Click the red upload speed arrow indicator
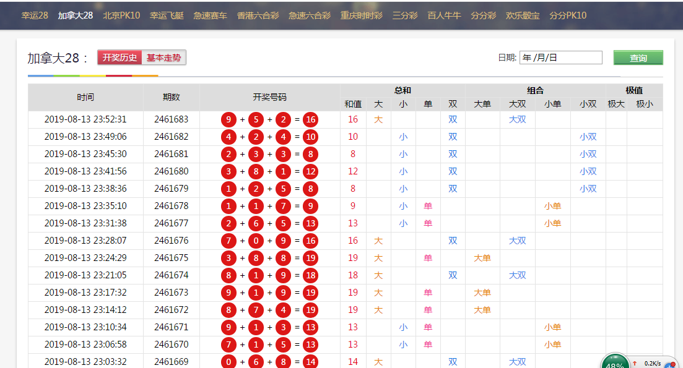Screen dimensions: 683x368 [635, 363]
